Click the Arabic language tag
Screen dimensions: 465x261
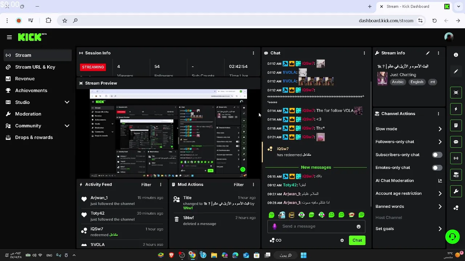point(398,82)
